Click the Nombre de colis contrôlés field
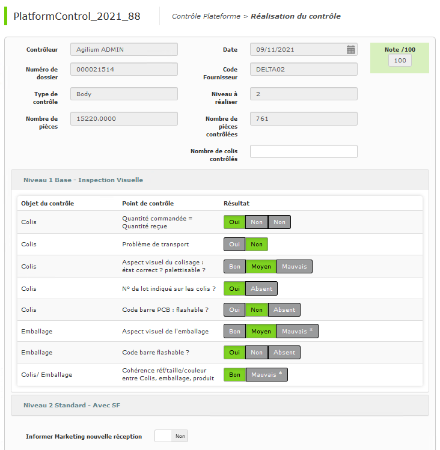Viewport: 440px width, 450px height. click(x=304, y=151)
